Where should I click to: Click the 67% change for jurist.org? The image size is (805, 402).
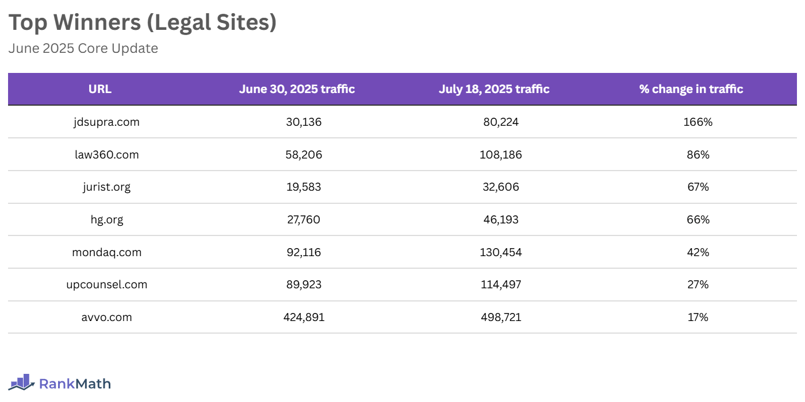698,187
